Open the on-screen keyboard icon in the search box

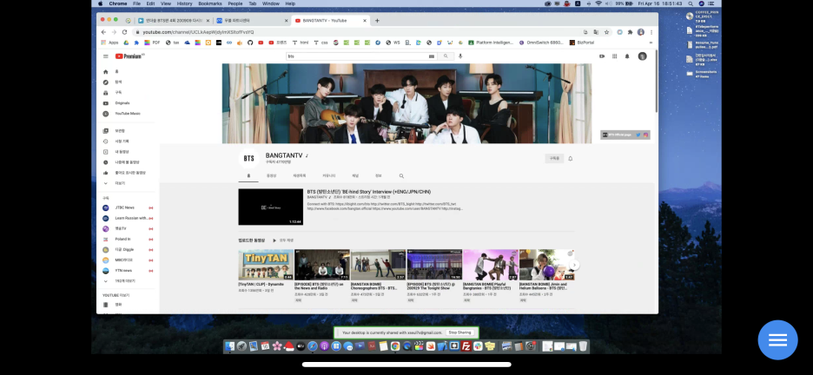432,56
